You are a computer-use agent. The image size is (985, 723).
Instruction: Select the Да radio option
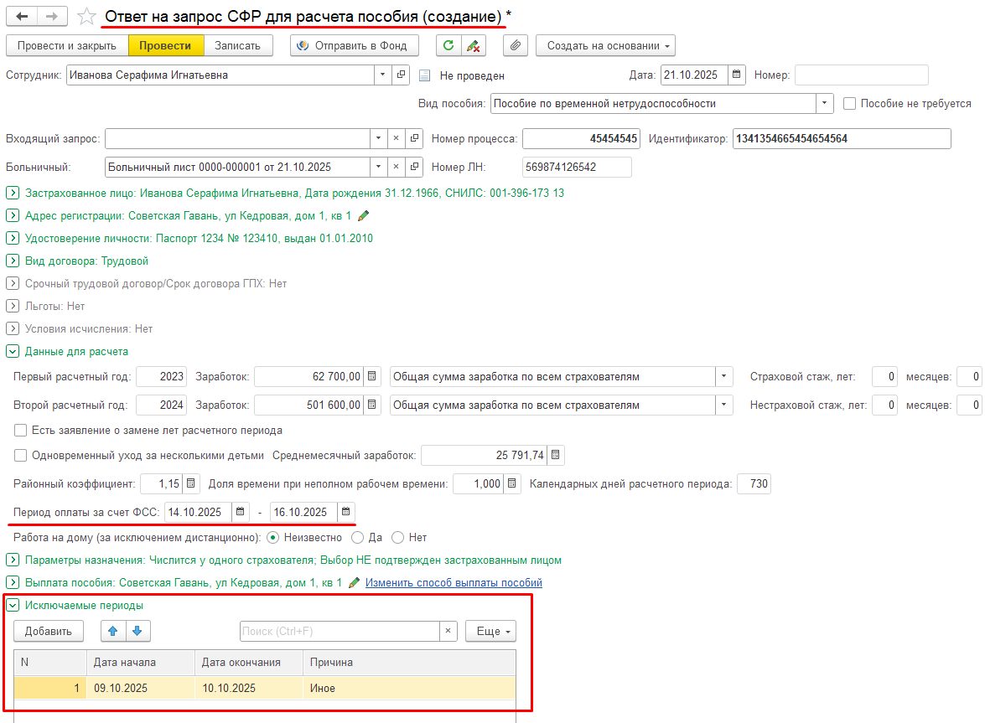(357, 538)
